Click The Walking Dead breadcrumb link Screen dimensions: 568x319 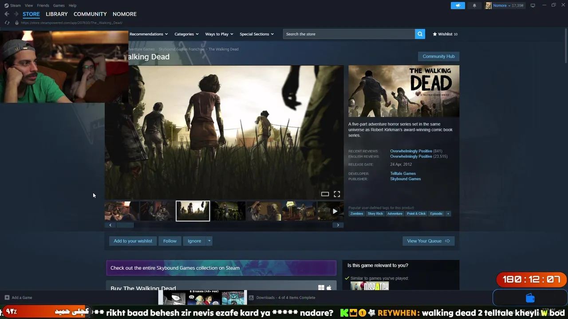[224, 49]
